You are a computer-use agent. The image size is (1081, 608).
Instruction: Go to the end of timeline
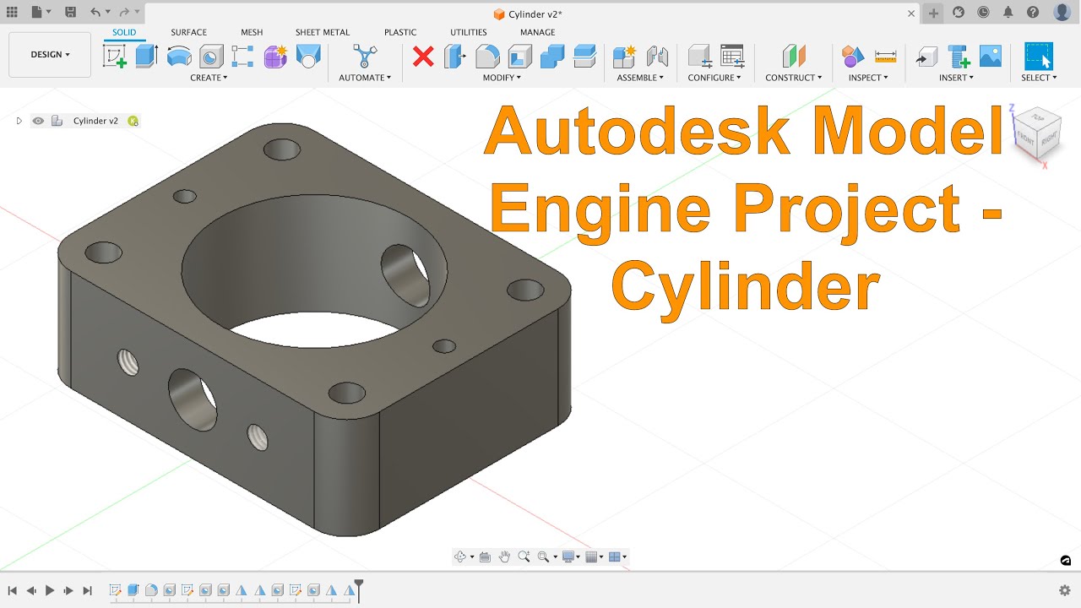click(87, 591)
